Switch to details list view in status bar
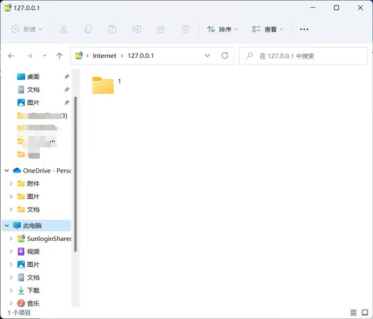 (x=354, y=313)
